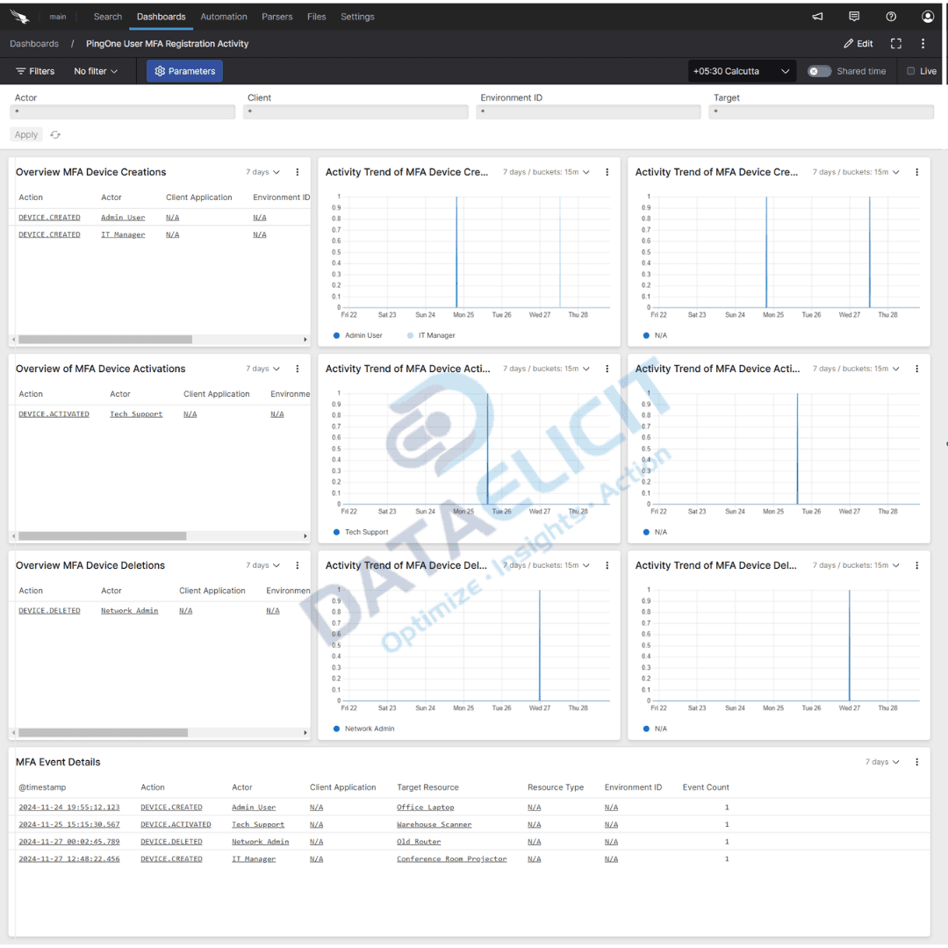Open the dashboard three-dot options menu
Viewport: 948px width, 948px height.
click(x=923, y=43)
